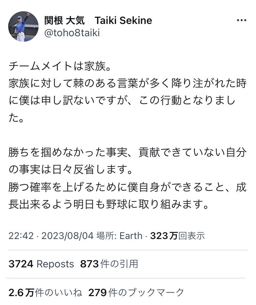Open the 2.6万件のいいね likes list
The height and width of the screenshot is (305, 256).
point(45,293)
